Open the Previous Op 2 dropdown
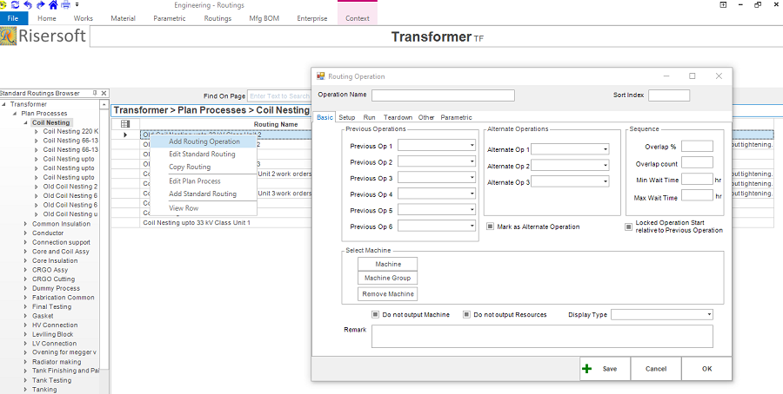 (x=472, y=162)
